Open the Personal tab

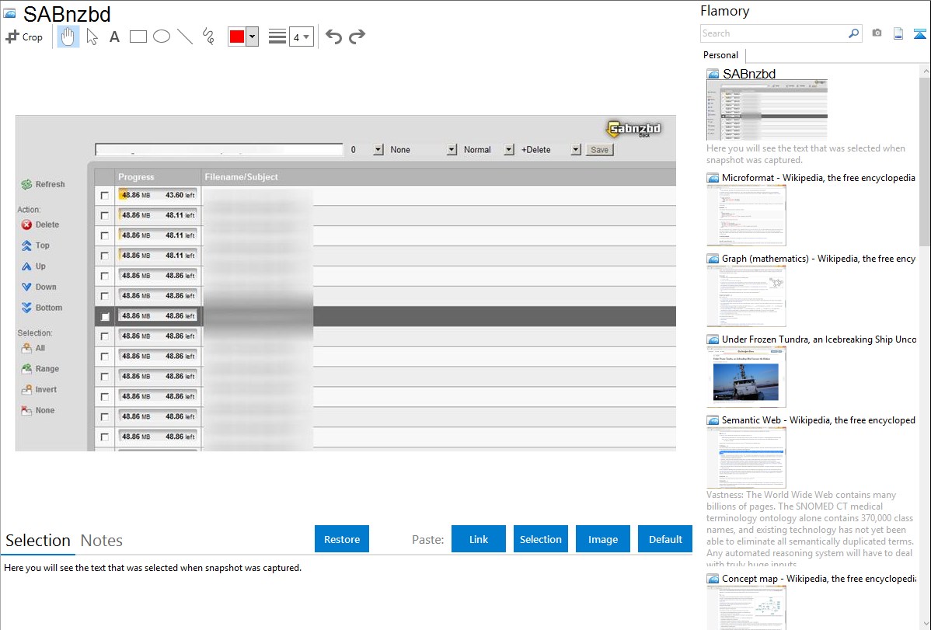(x=720, y=55)
